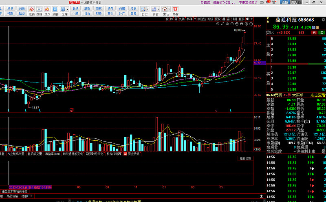The image size is (326, 202).
Task: Click the L2 资金抄底 indicator icon
Action: click(126, 154)
